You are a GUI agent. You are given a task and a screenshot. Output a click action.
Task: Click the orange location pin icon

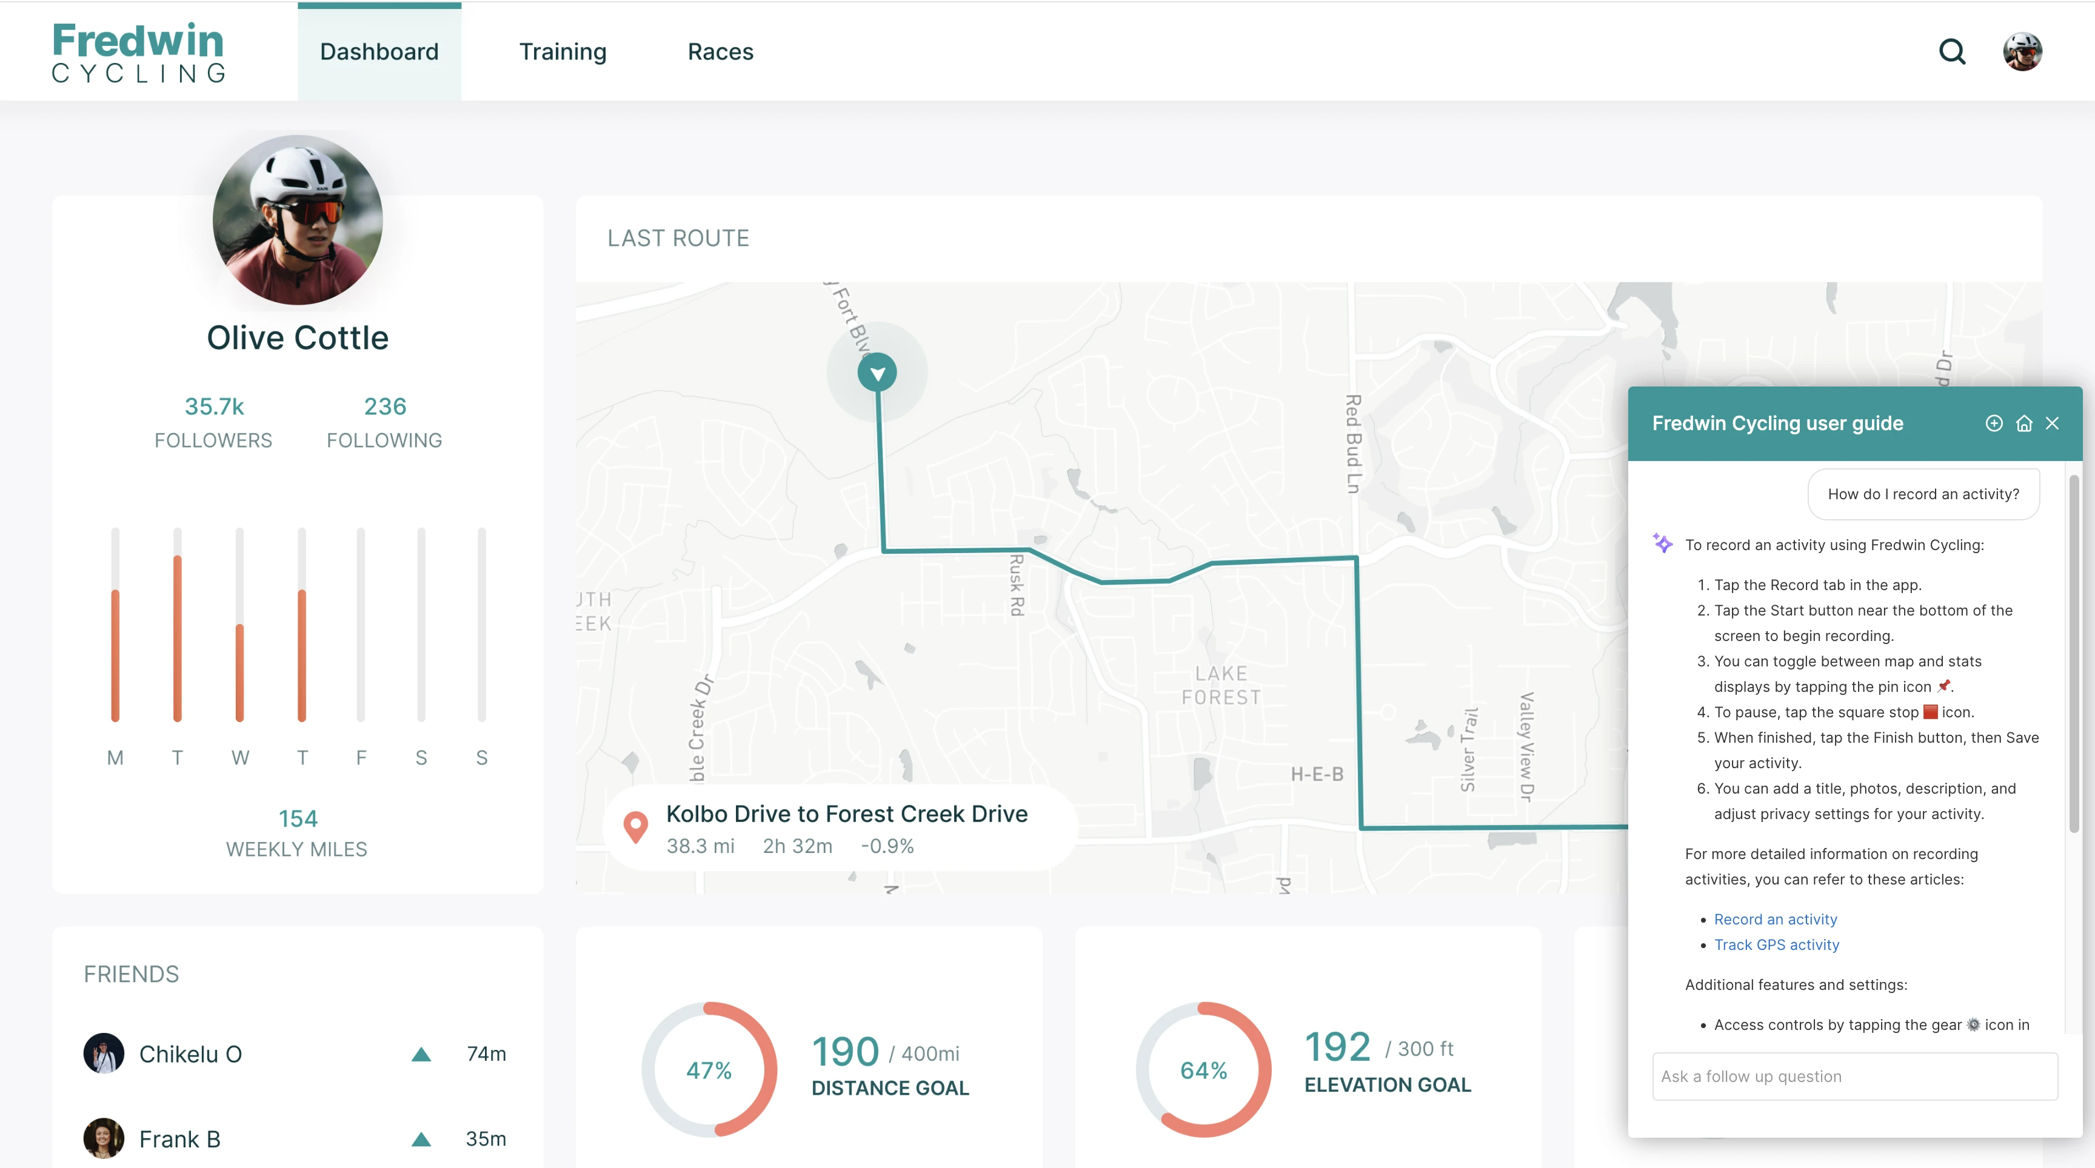pos(635,826)
